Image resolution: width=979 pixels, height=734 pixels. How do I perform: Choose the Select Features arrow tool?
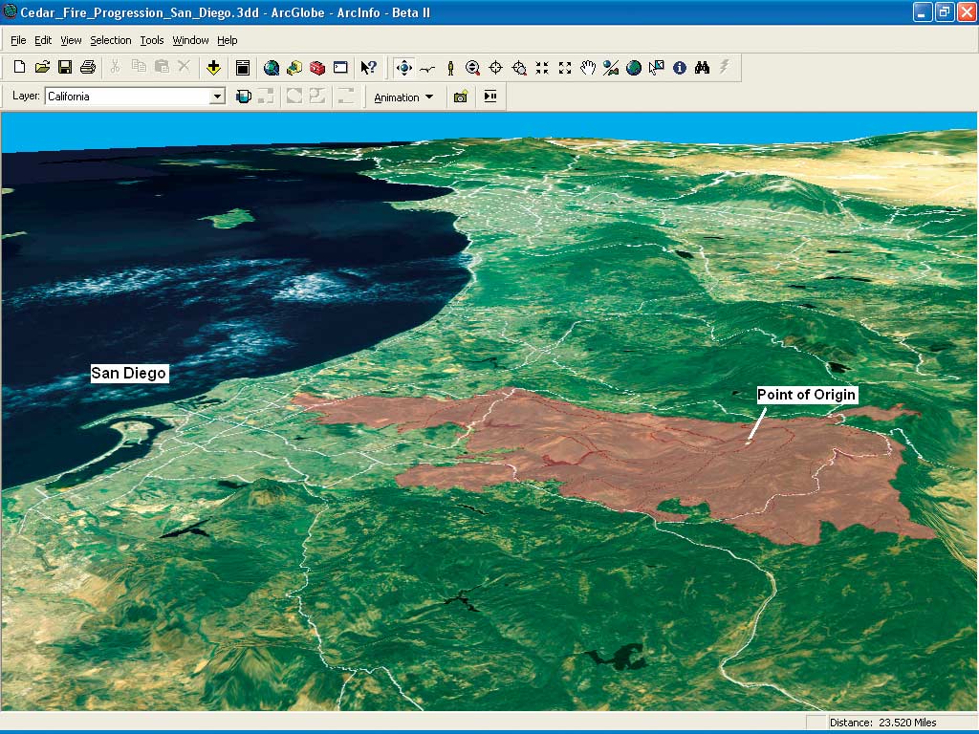(x=656, y=68)
